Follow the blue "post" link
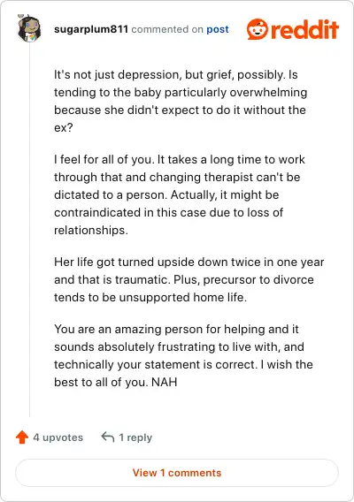The height and width of the screenshot is (502, 354). pyautogui.click(x=218, y=29)
